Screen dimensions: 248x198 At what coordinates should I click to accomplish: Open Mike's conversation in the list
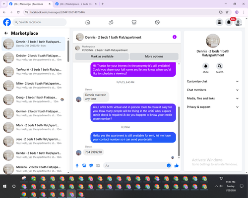point(33,86)
